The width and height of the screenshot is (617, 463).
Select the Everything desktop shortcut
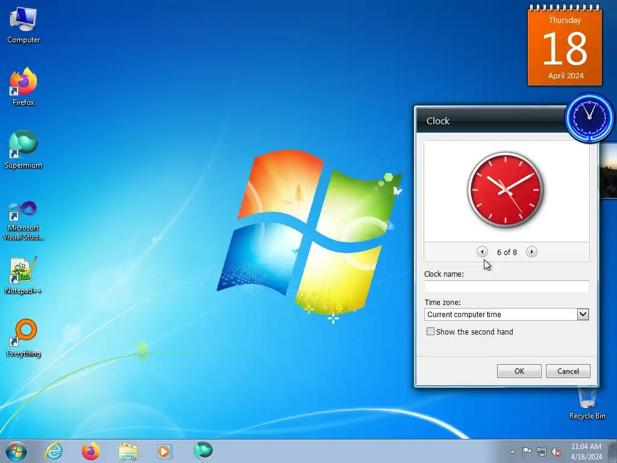pyautogui.click(x=23, y=338)
